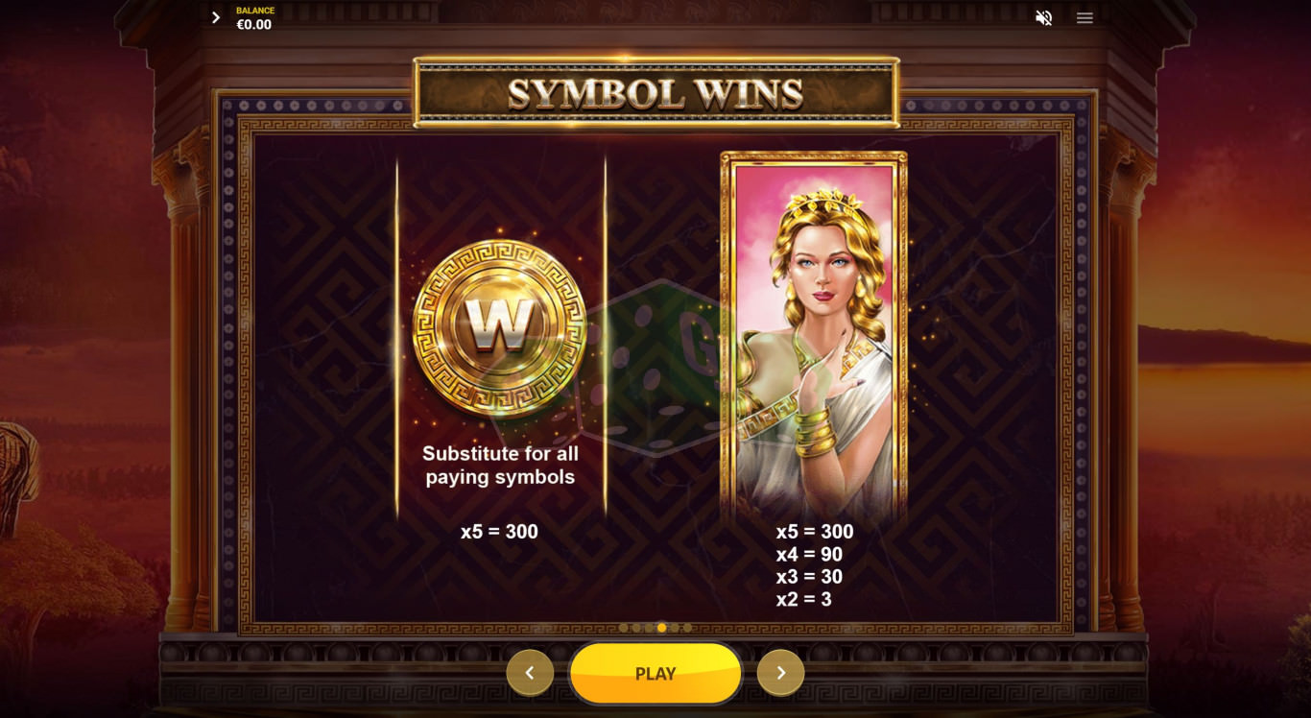Jump to last paytable page dot
The height and width of the screenshot is (718, 1311).
[687, 628]
